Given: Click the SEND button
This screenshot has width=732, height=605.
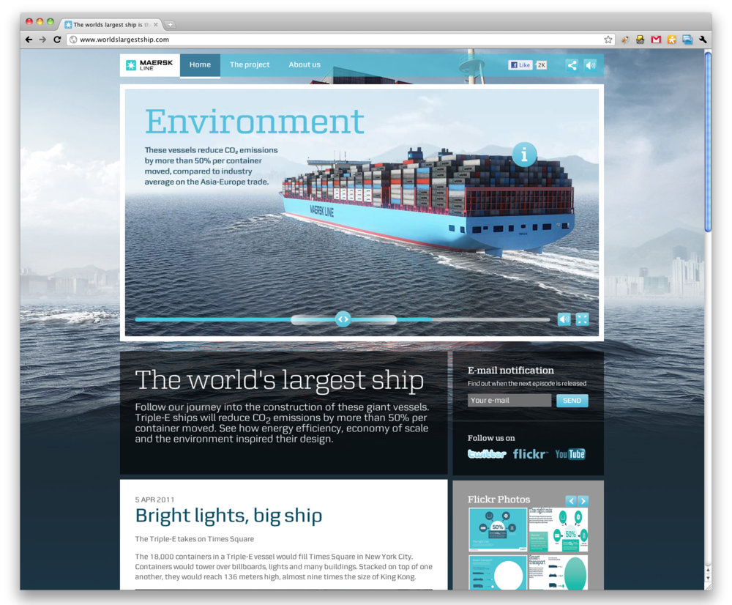Looking at the screenshot, I should coord(572,401).
